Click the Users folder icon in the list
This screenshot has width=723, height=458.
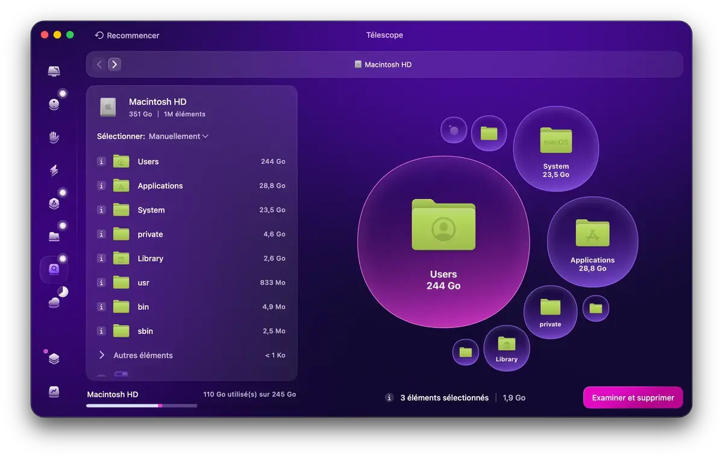click(x=122, y=161)
